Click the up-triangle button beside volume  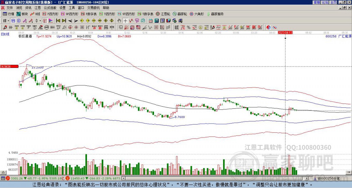pos(3,172)
